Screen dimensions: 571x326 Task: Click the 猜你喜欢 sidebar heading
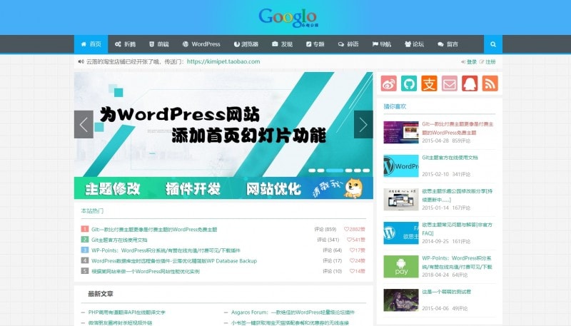coord(395,106)
